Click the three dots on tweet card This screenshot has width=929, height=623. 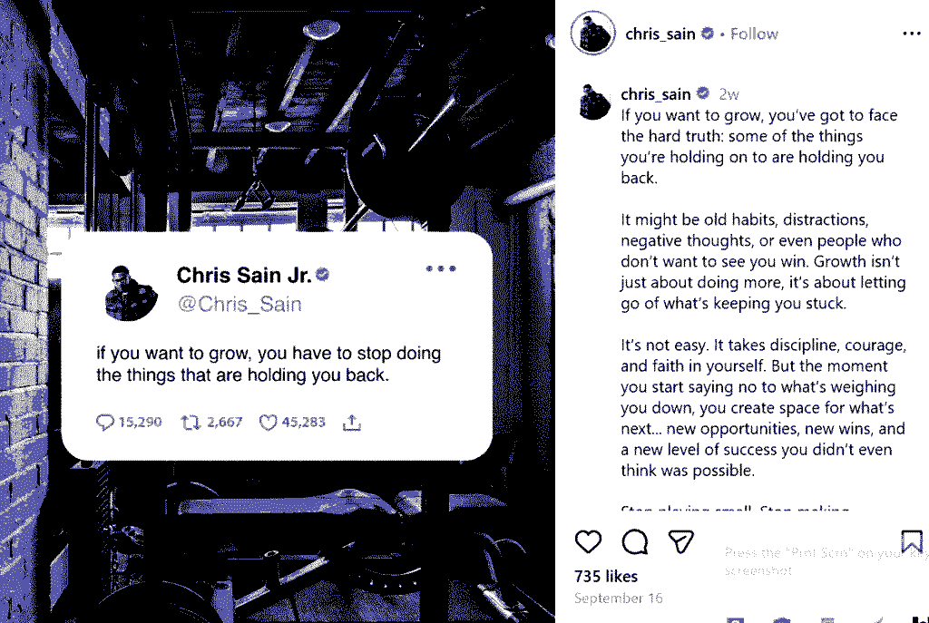(441, 268)
